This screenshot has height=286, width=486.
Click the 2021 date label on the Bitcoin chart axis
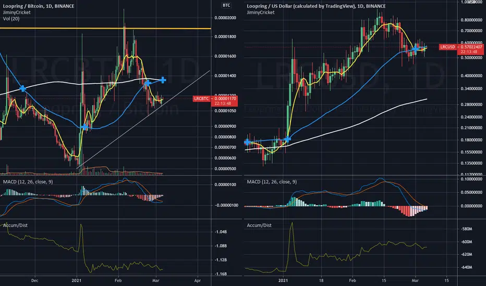tap(76, 281)
